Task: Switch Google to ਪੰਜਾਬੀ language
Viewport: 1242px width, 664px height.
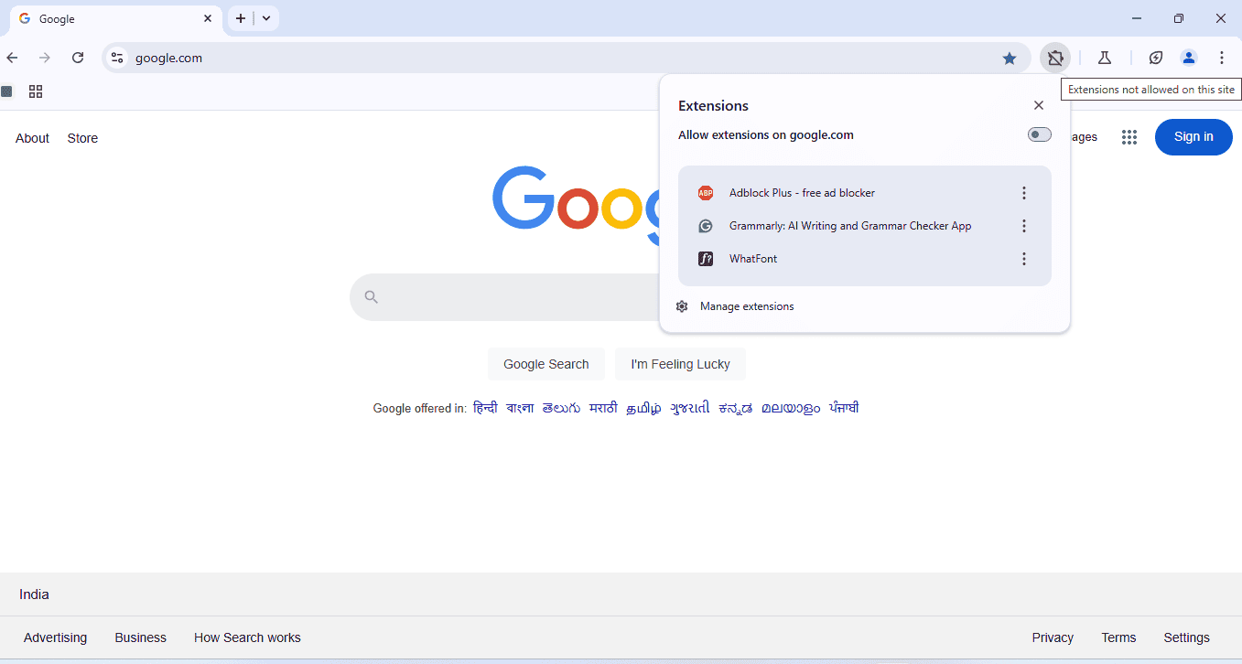Action: [844, 408]
